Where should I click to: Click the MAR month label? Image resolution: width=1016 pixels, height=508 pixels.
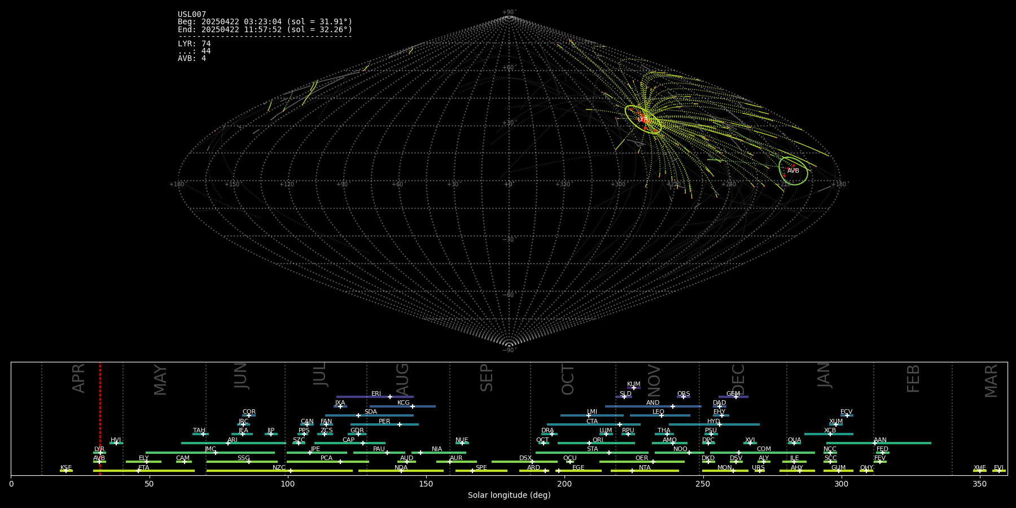(991, 381)
